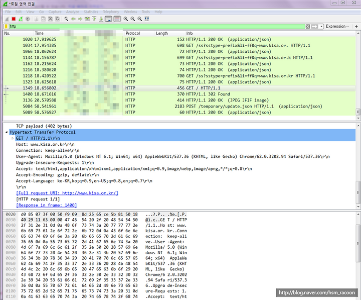The image size is (361, 300).
Task: Go to specified packet icon
Action: tap(87, 19)
